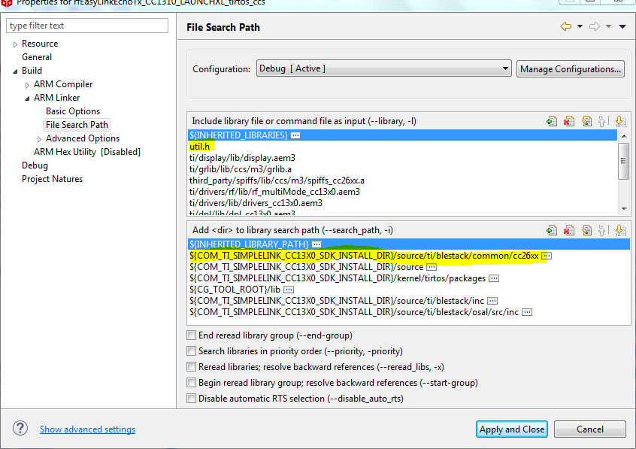Select Project Natures in the sidebar
The image size is (636, 449).
coord(52,179)
